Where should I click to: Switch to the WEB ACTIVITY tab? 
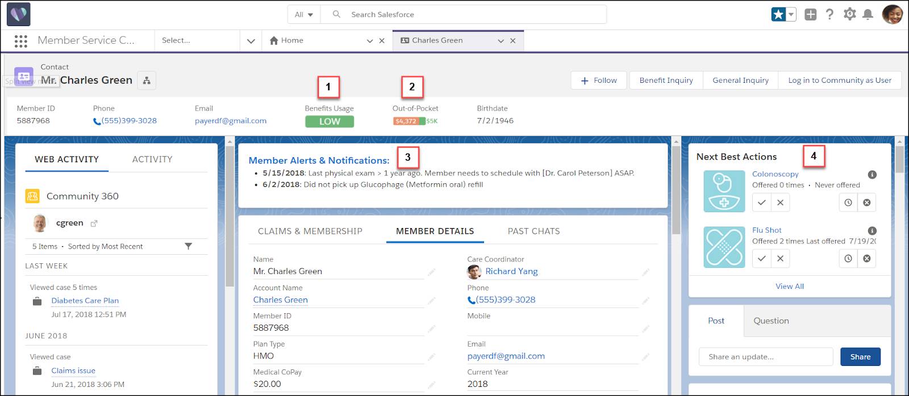(67, 159)
